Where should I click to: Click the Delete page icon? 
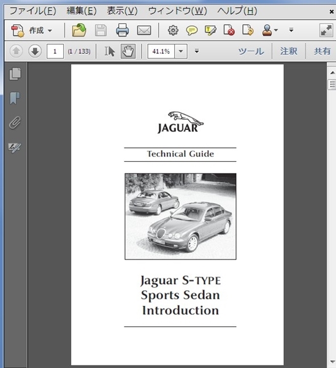(x=229, y=30)
